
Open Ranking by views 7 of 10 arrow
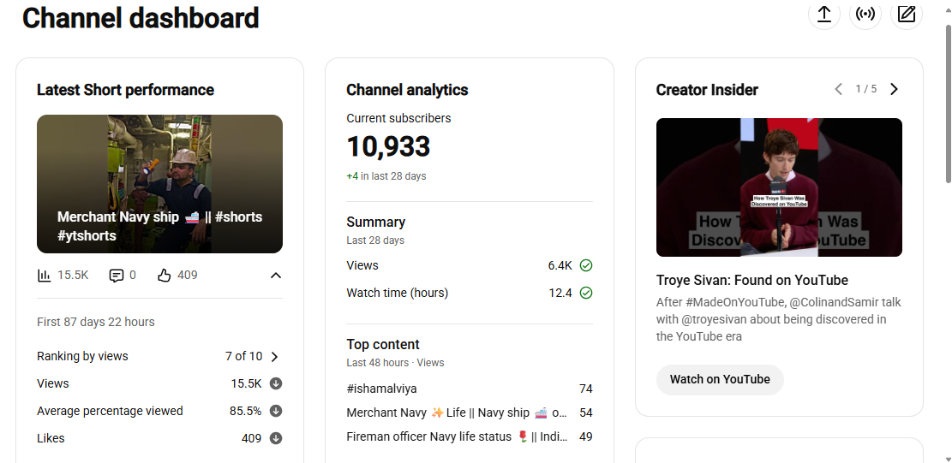pyautogui.click(x=274, y=357)
